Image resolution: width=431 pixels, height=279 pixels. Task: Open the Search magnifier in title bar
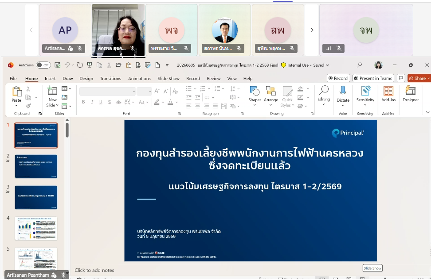pos(359,65)
